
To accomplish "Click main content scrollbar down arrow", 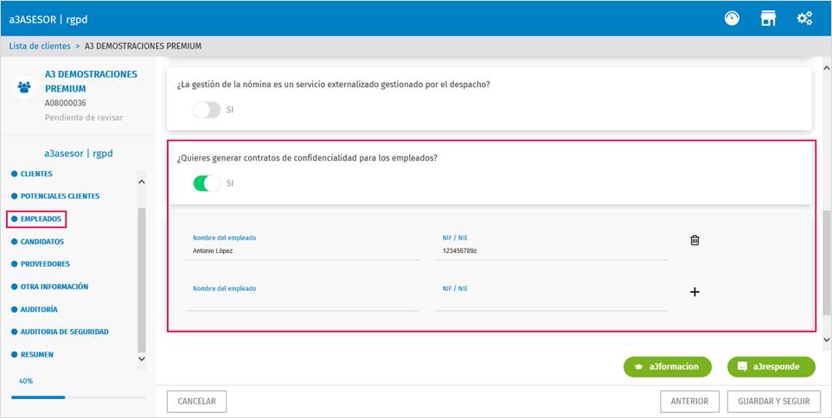I will pos(826,339).
